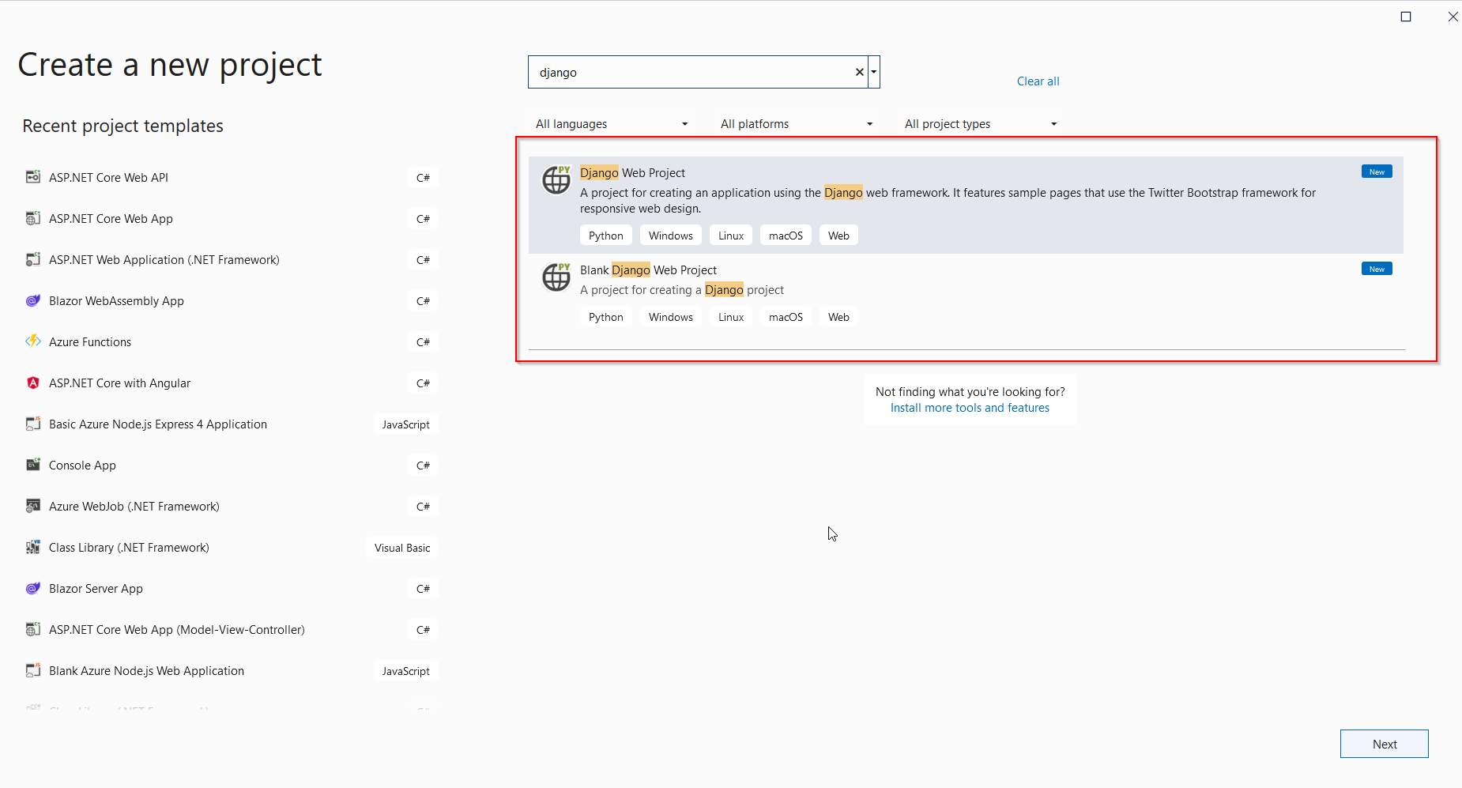This screenshot has height=788, width=1462.
Task: Expand the search history dropdown arrow
Action: (x=874, y=72)
